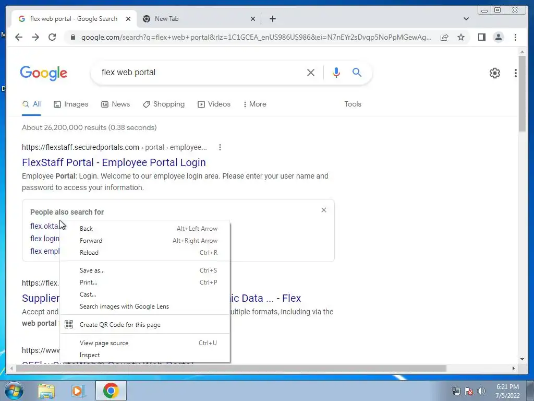Viewport: 534px width, 401px height.
Task: Clear the search box with X
Action: coord(311,72)
